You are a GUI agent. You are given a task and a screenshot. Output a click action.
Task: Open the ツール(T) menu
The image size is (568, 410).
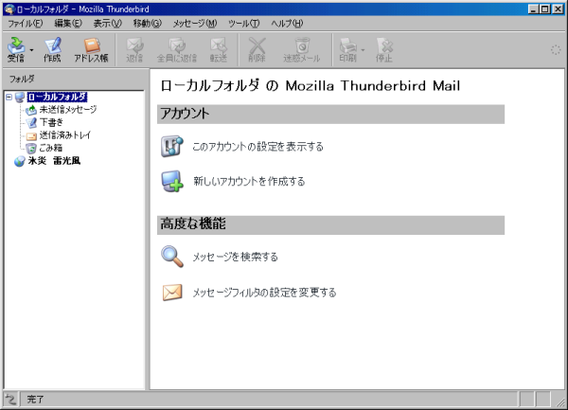pyautogui.click(x=244, y=24)
